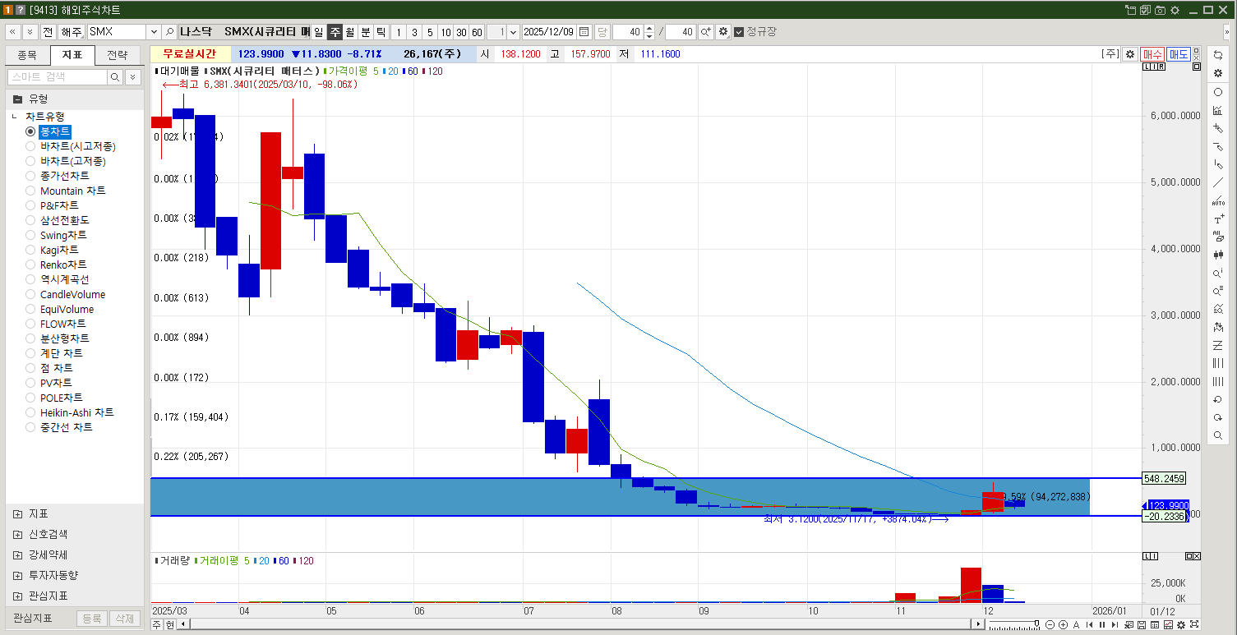
Task: Click the bottom red line chart icon
Action: [x=1168, y=624]
